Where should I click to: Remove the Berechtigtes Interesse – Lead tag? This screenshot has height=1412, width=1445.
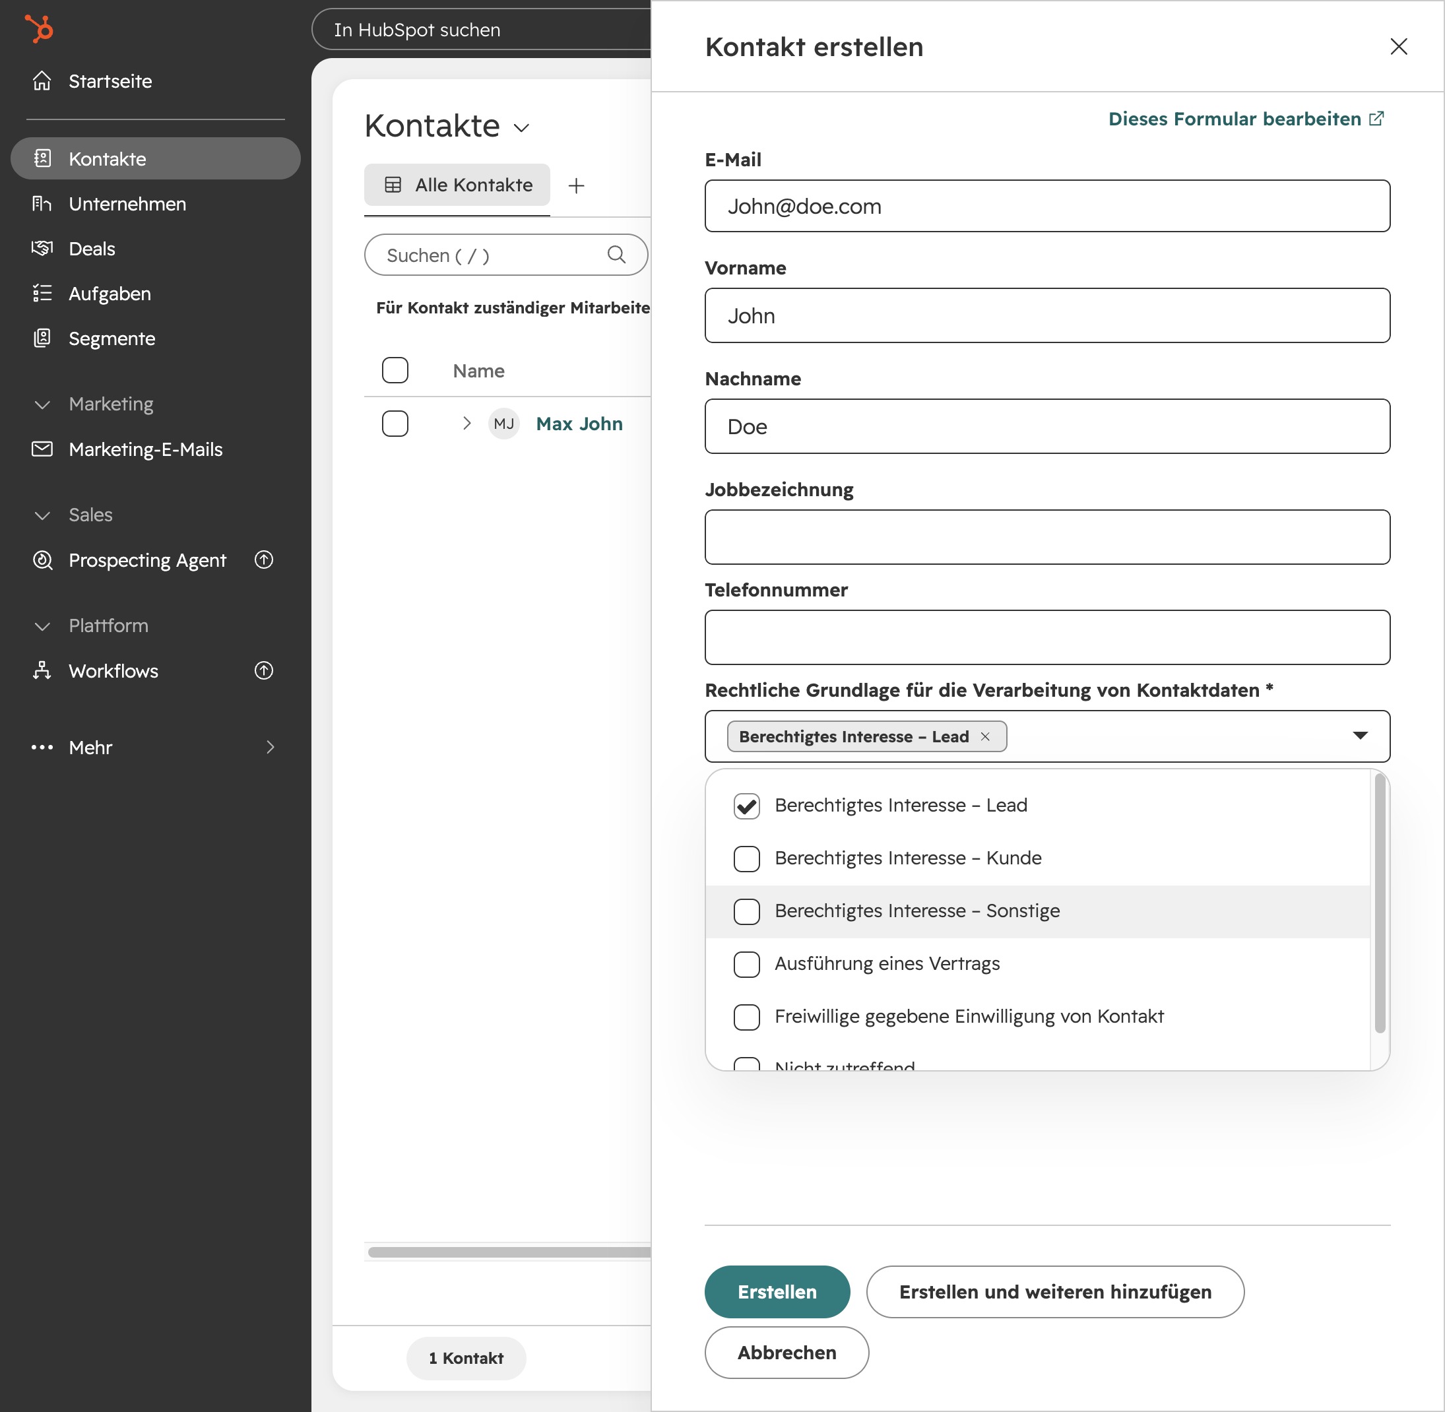pos(985,736)
